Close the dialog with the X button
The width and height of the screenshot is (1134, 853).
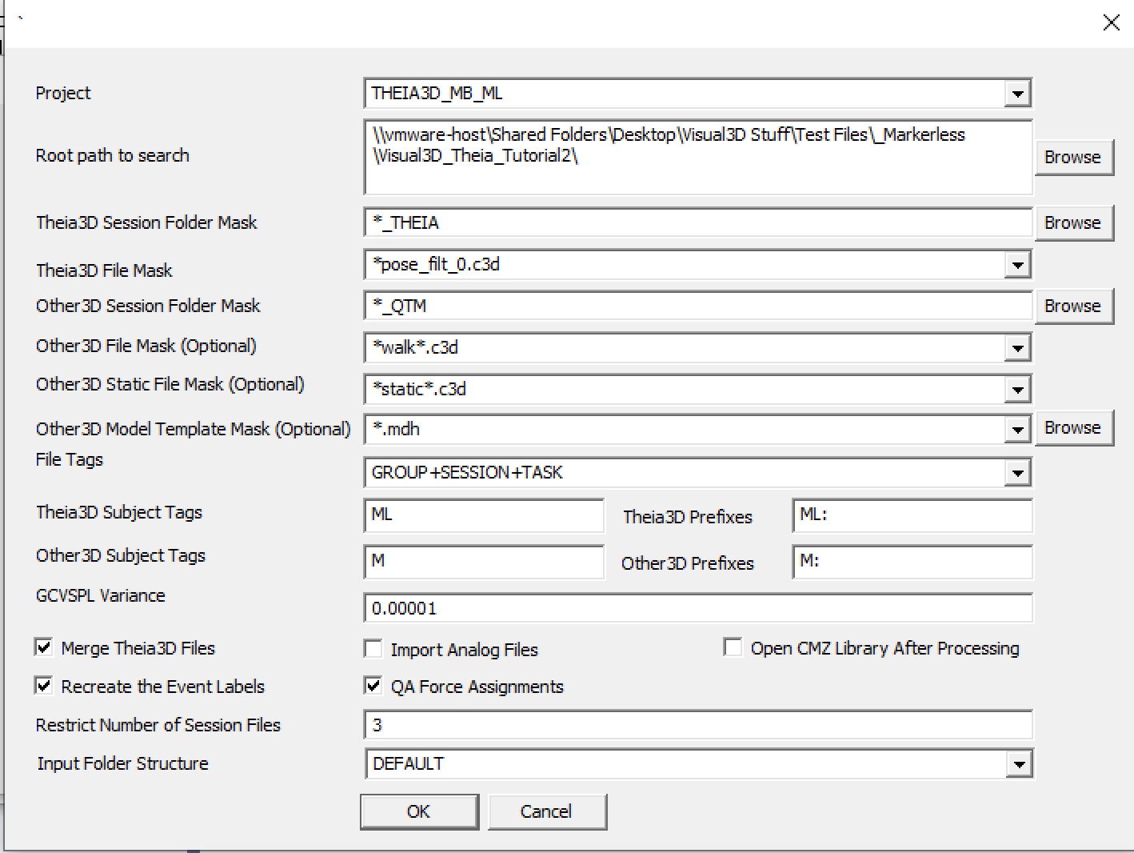pyautogui.click(x=1111, y=22)
